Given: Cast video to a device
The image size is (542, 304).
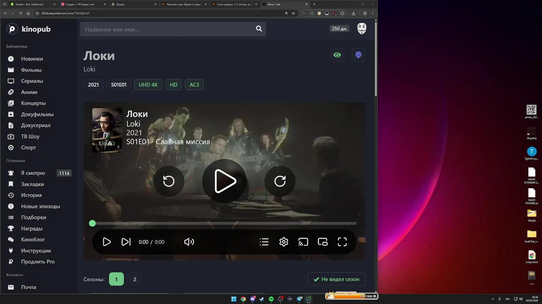Looking at the screenshot, I should click(303, 242).
